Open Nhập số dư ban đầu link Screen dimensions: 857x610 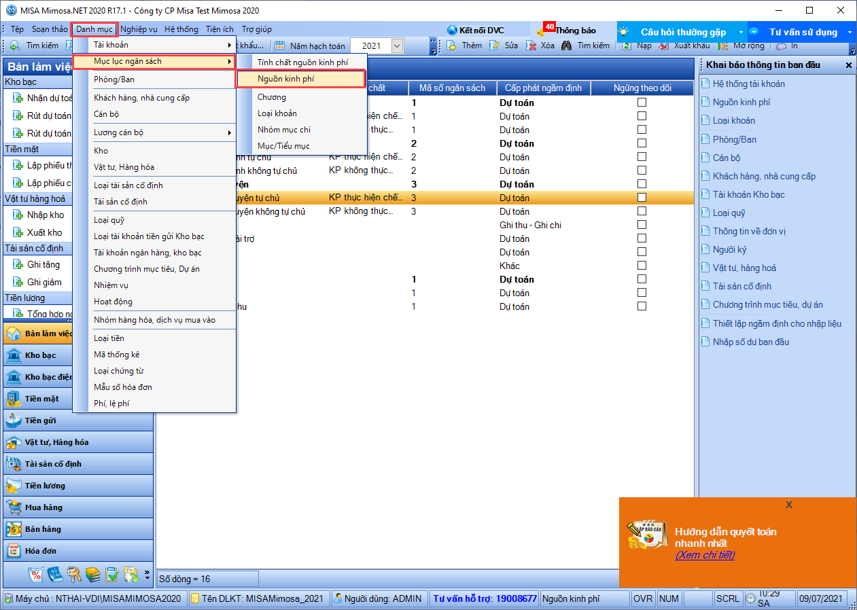751,342
